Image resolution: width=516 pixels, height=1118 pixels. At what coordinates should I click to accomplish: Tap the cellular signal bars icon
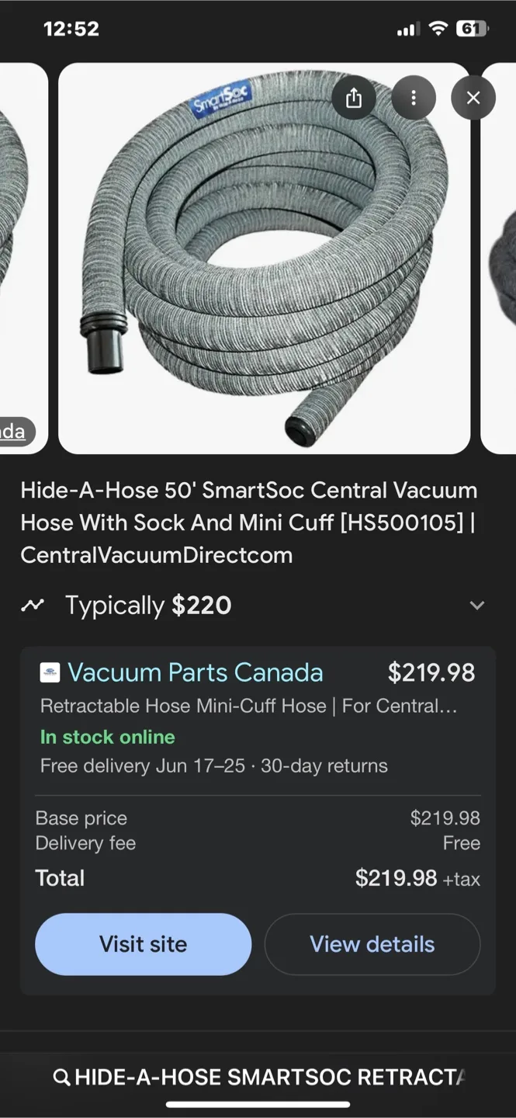point(407,30)
